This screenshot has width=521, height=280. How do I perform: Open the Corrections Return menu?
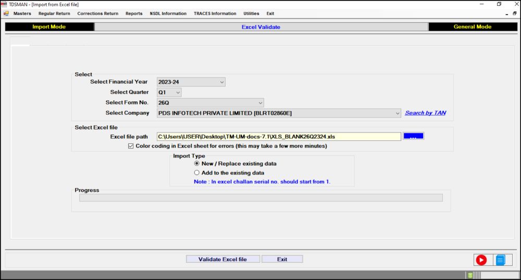[x=98, y=14]
